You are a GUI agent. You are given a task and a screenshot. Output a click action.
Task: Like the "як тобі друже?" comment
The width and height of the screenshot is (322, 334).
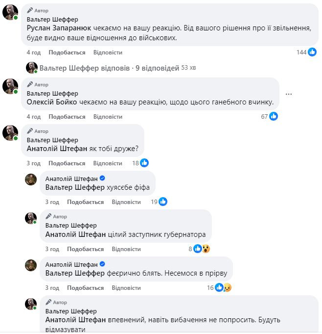[x=67, y=163]
